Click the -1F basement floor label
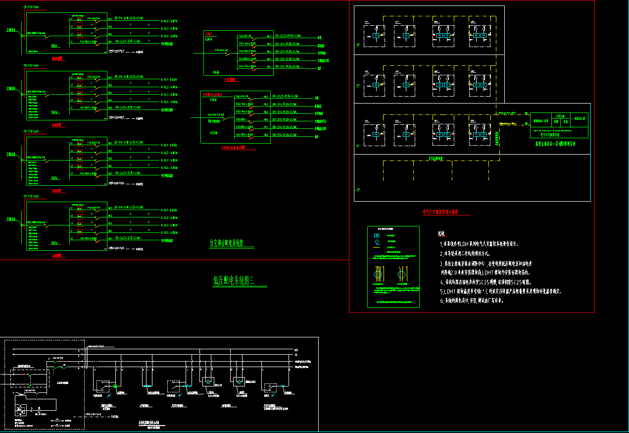This screenshot has width=629, height=433. point(358,190)
